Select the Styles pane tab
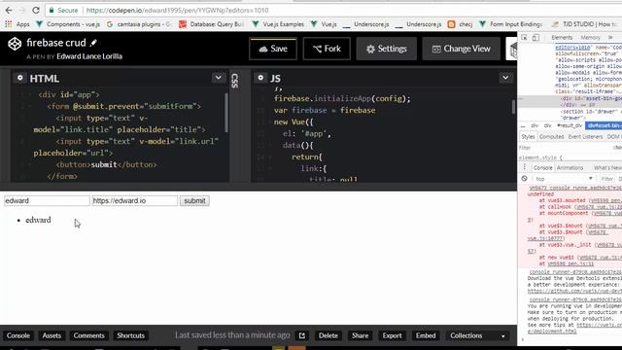This screenshot has height=350, width=622. point(528,136)
